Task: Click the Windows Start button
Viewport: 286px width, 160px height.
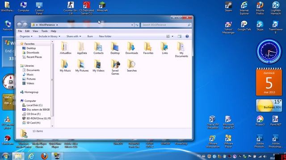Action: [x=5, y=156]
